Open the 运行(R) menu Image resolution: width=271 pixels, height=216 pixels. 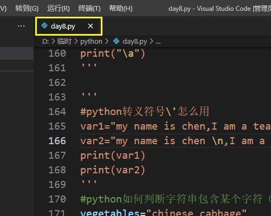pos(59,8)
